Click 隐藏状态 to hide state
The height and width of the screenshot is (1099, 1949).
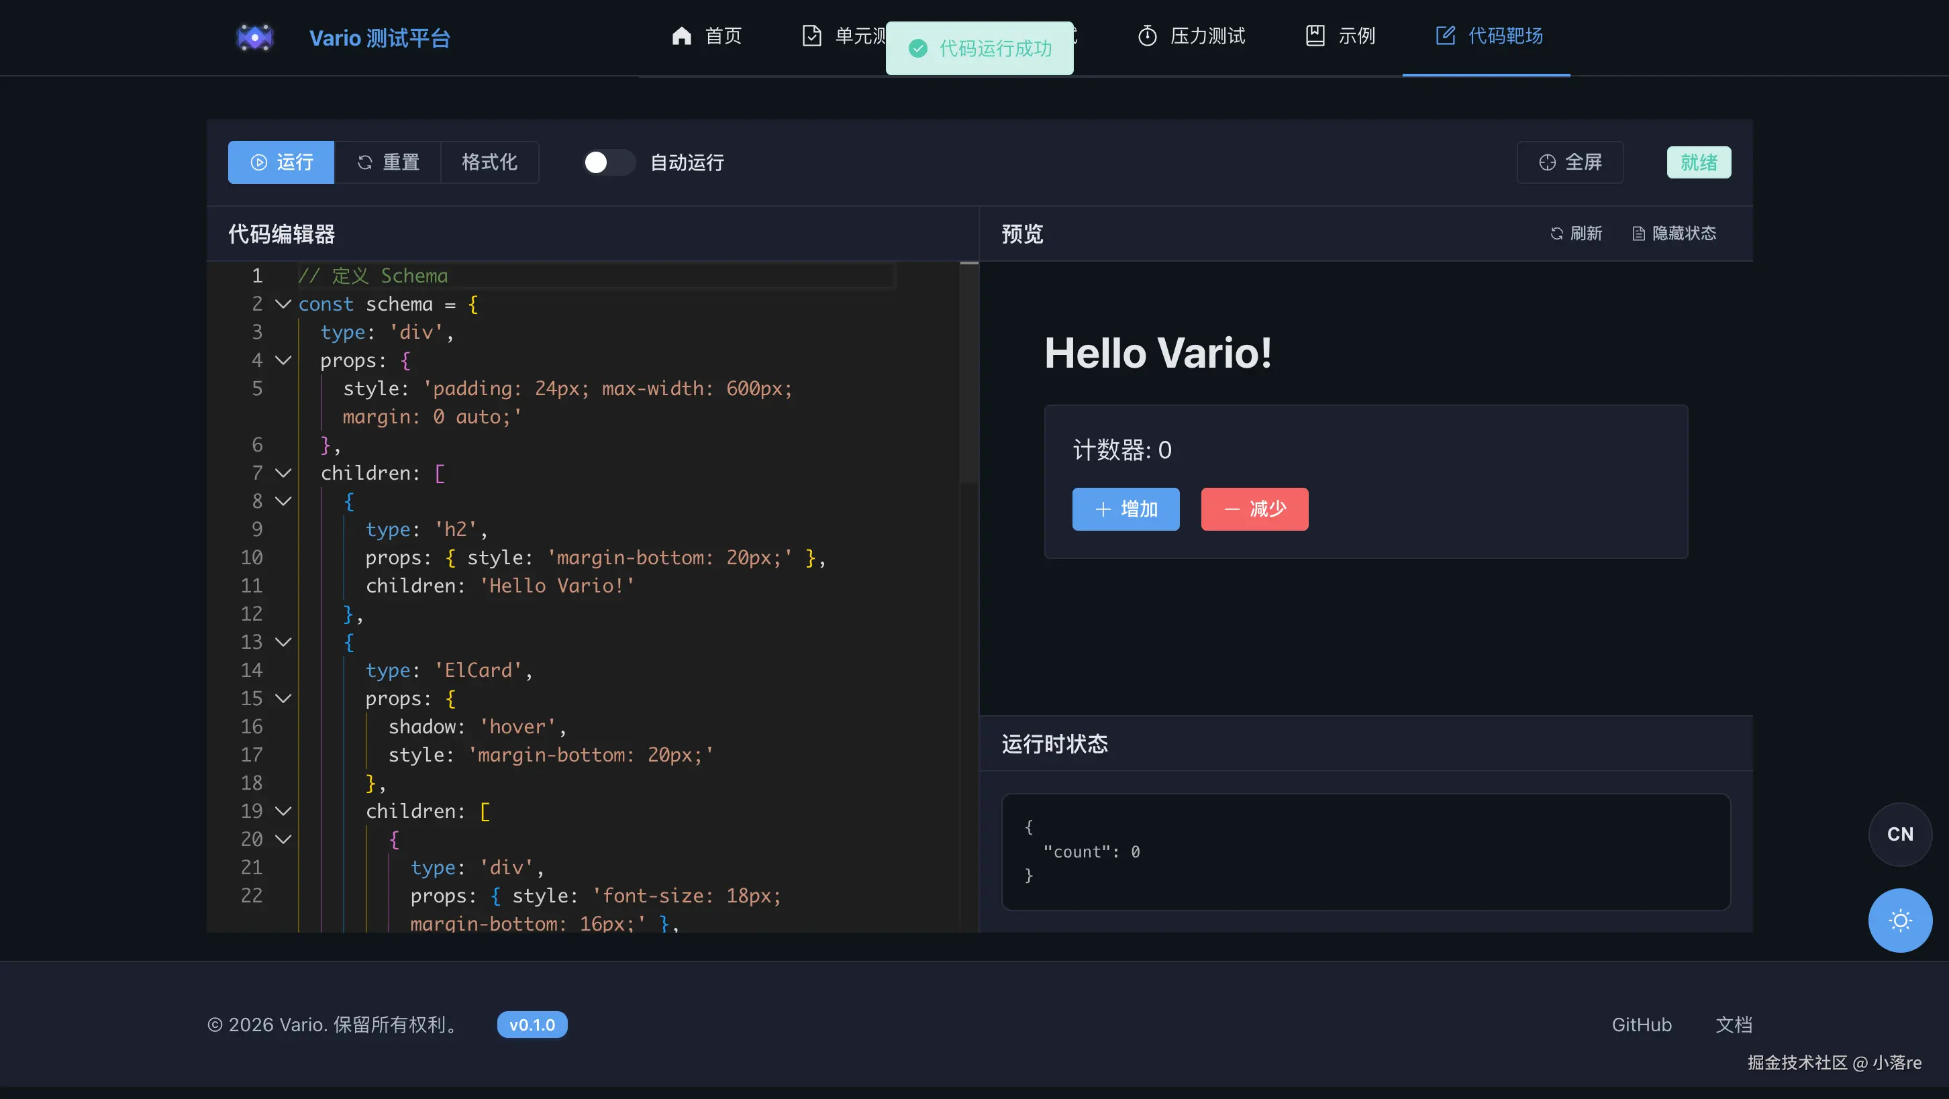pyautogui.click(x=1675, y=233)
